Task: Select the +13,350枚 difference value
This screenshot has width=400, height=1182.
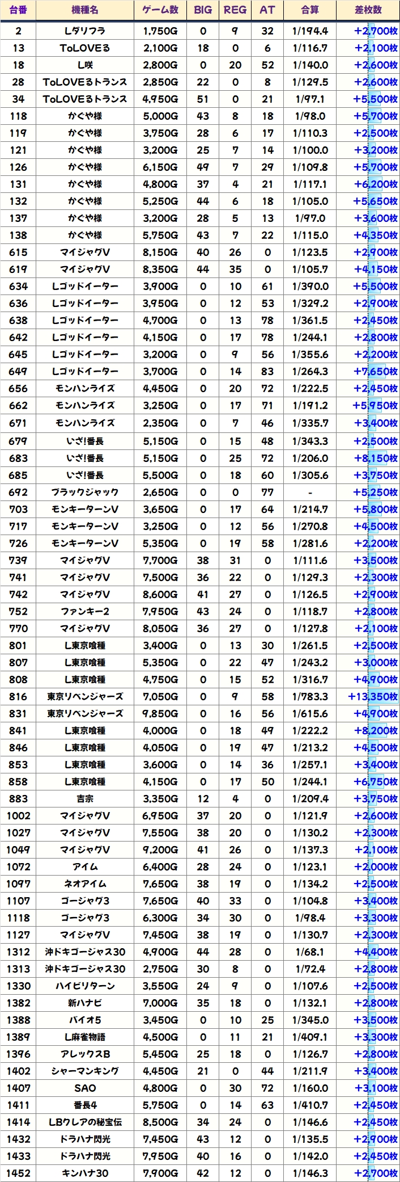Action: click(373, 696)
